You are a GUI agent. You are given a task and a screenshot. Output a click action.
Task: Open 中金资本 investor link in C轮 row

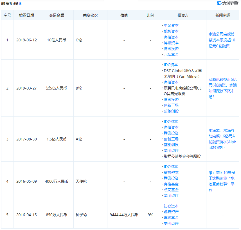coord(171,25)
